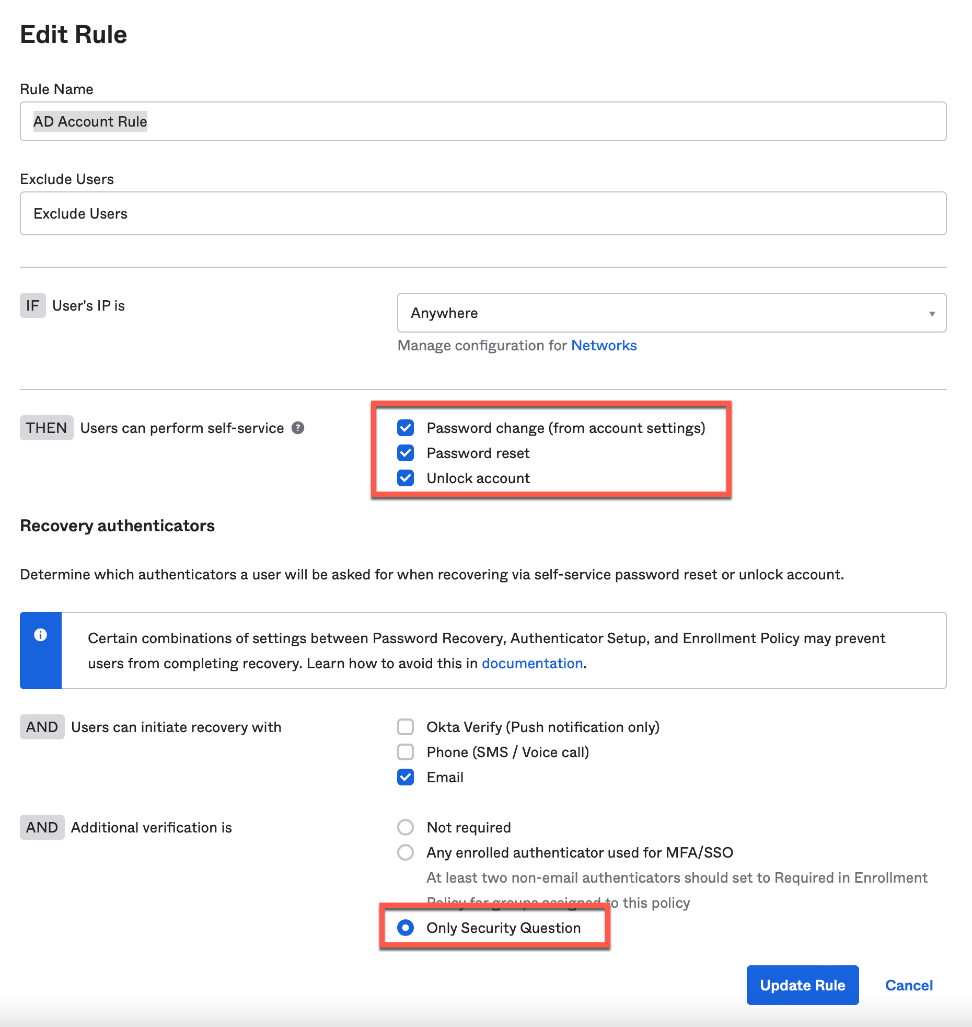Disable the Email recovery checkbox
The image size is (972, 1027).
[x=406, y=777]
